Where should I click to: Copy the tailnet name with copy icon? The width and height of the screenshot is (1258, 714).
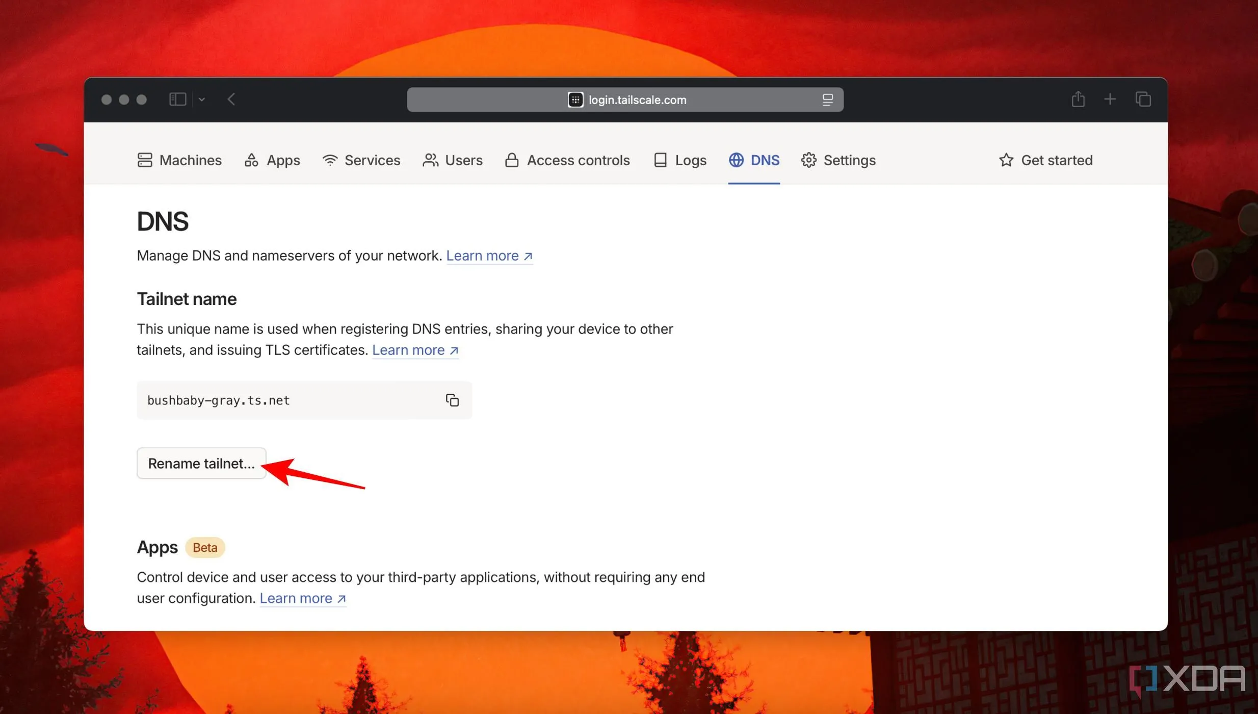coord(452,400)
